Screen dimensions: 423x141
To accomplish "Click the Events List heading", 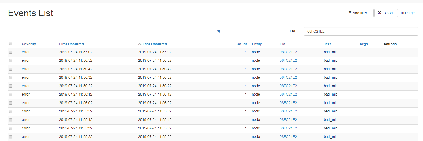I will pyautogui.click(x=30, y=13).
